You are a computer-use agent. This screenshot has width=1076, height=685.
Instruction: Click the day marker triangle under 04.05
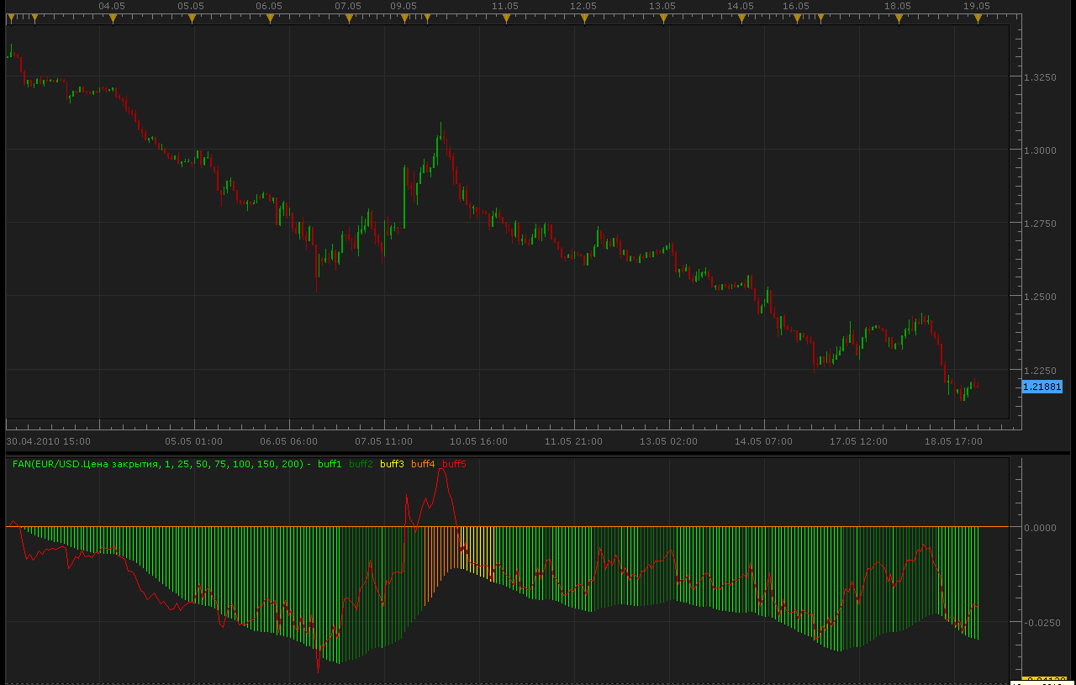pyautogui.click(x=113, y=18)
